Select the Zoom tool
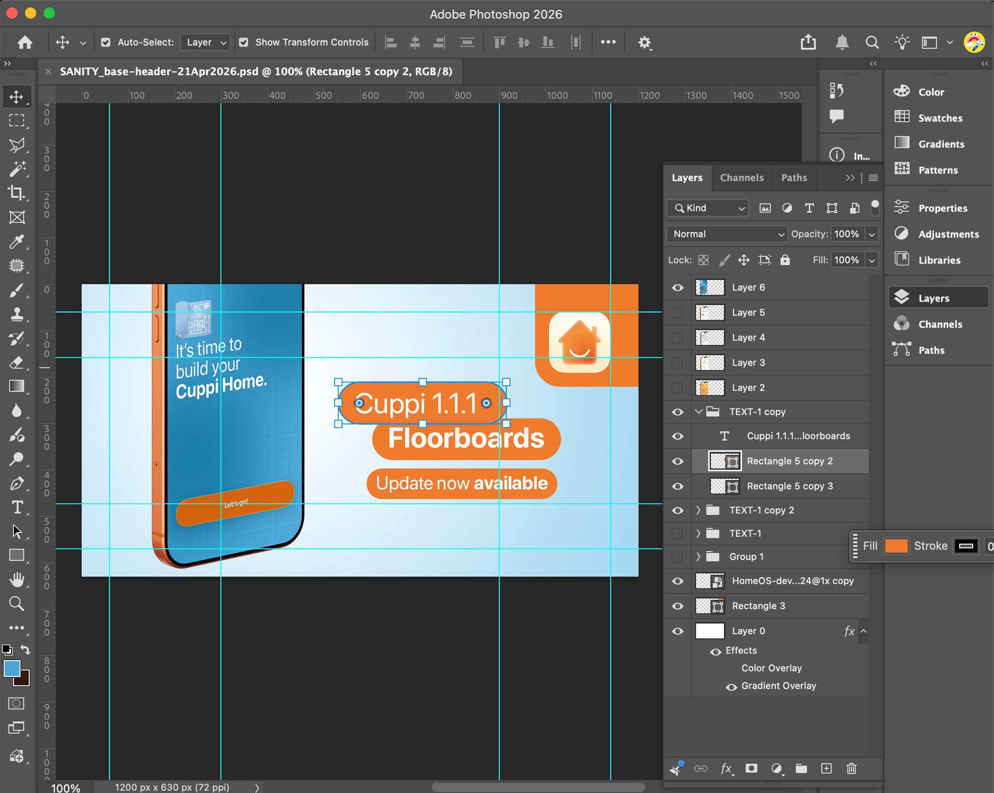 click(x=17, y=604)
